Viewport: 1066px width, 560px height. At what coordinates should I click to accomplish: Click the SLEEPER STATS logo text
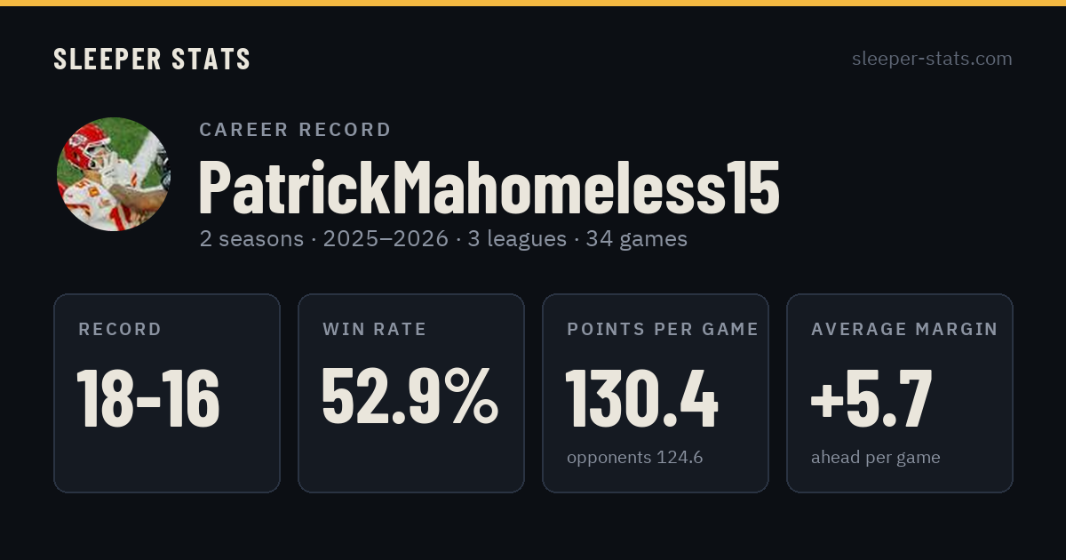(x=152, y=59)
